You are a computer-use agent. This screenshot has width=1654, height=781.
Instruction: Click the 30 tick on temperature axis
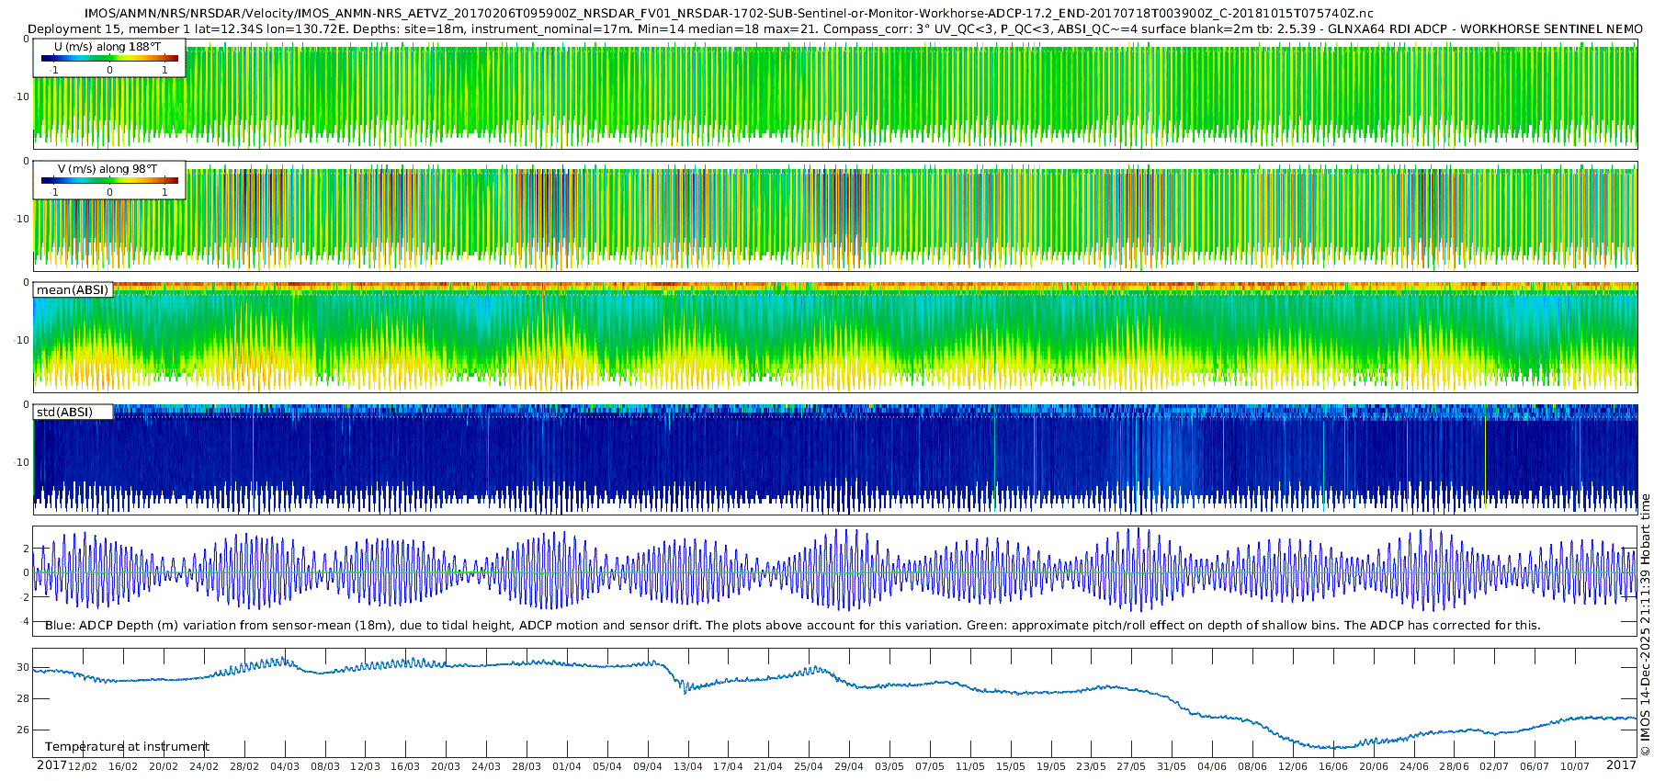click(23, 668)
